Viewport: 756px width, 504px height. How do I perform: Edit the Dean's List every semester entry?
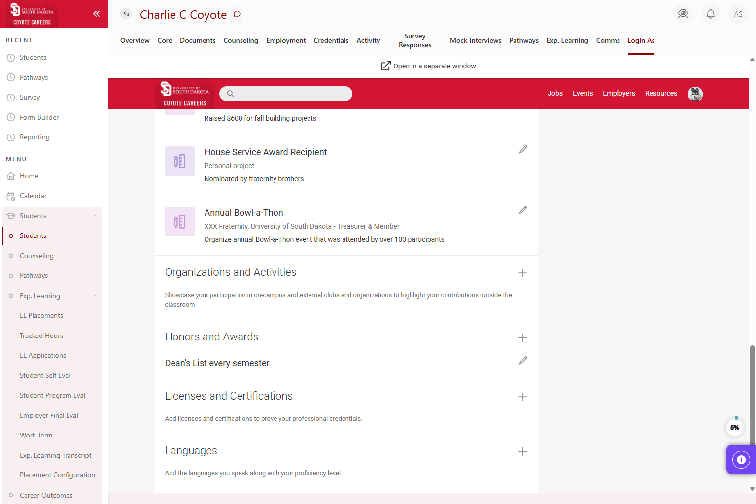pyautogui.click(x=523, y=361)
